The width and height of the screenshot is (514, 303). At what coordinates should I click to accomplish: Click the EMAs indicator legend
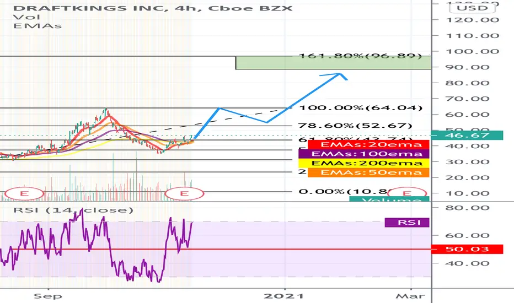click(x=38, y=26)
